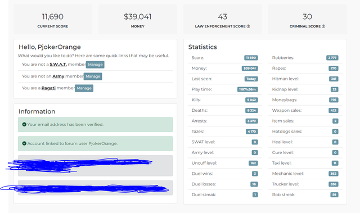Click the 'Weapon sales:' label
This screenshot has height=213, width=360.
tap(287, 111)
